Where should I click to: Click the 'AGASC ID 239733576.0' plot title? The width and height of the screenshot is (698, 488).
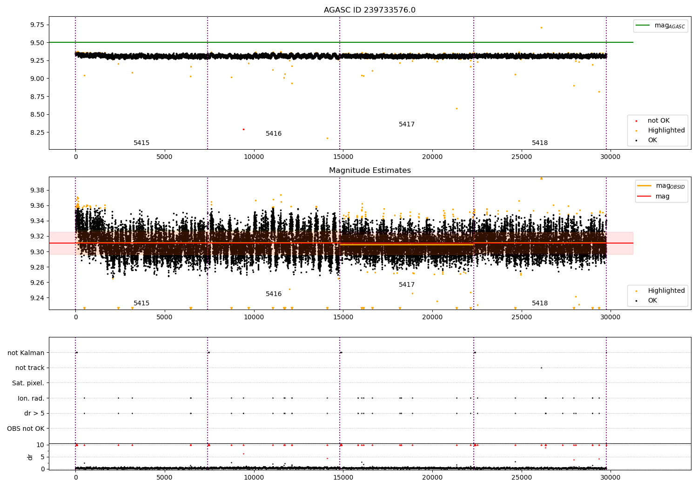(x=369, y=10)
